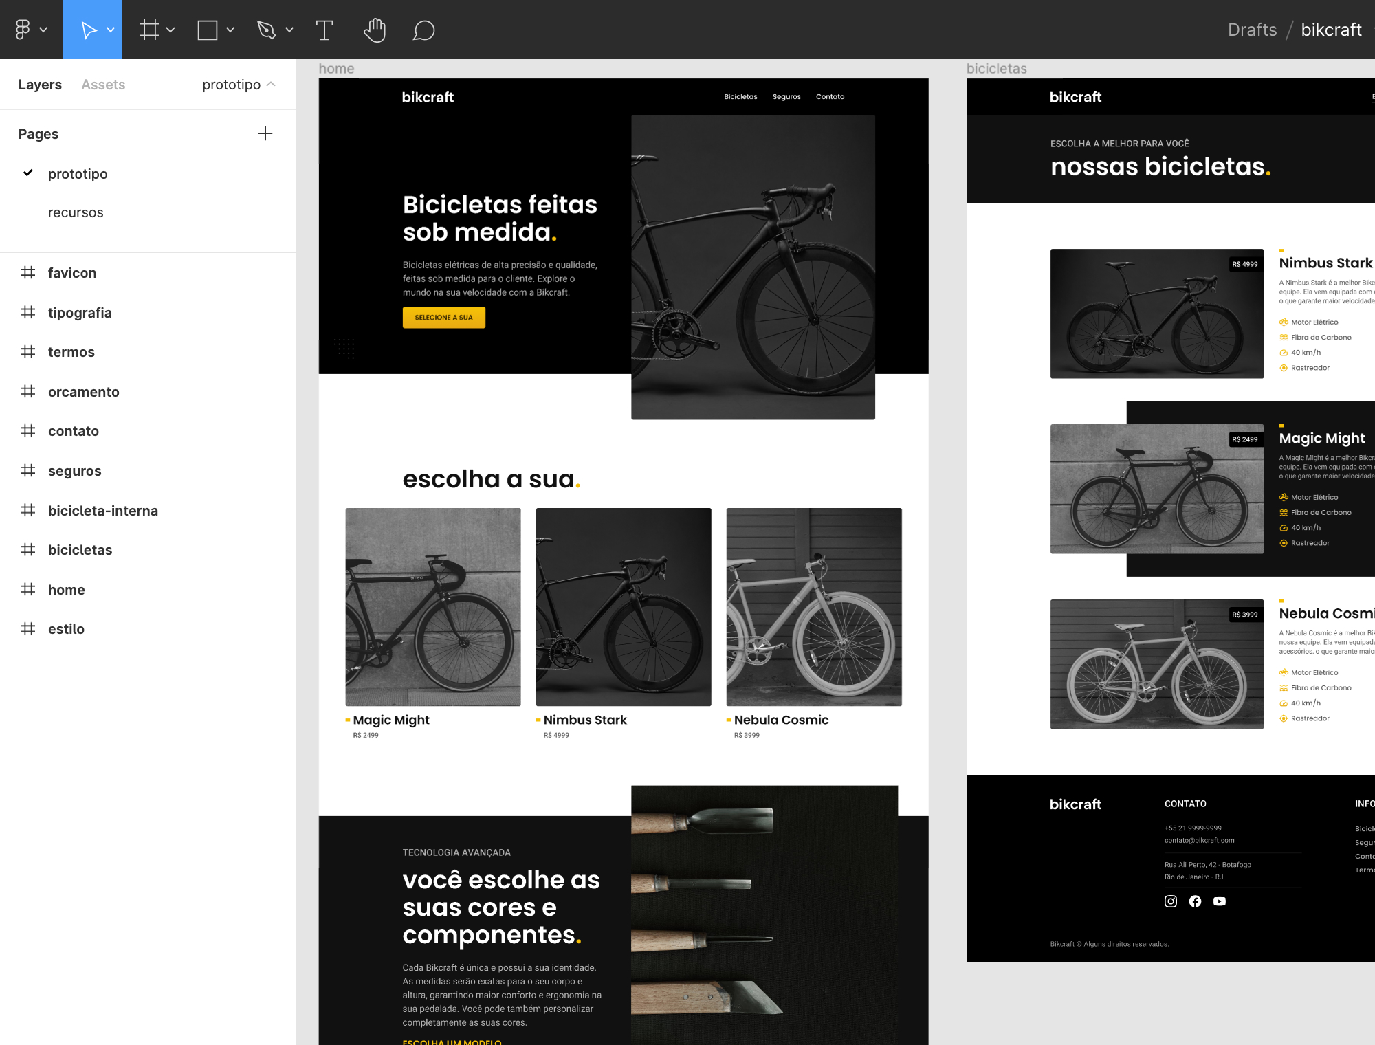Add a new page with plus icon
The height and width of the screenshot is (1045, 1375).
coord(265,133)
